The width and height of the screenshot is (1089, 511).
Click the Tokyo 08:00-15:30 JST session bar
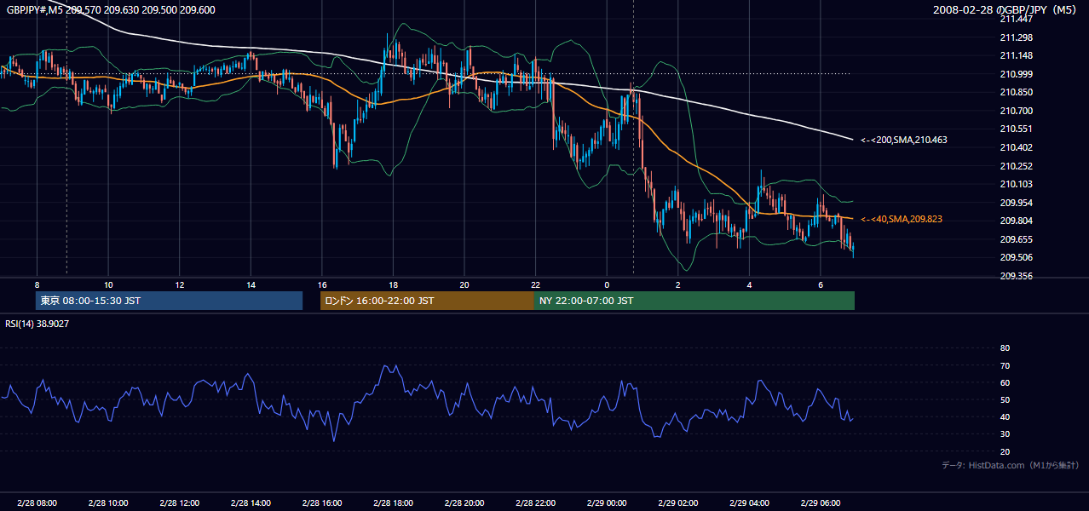pyautogui.click(x=170, y=301)
